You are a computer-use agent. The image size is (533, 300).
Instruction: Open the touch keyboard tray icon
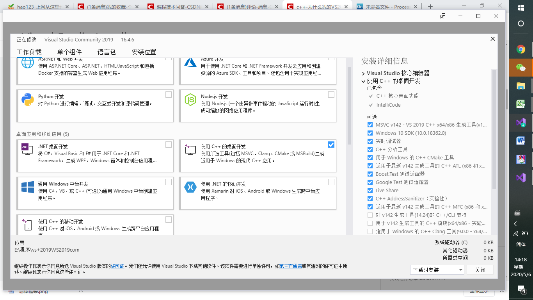[517, 213]
